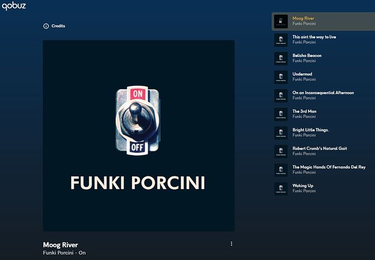Open artist Funki Porcini under Waking Up
Viewport: 375px width, 260px height.
tap(304, 191)
